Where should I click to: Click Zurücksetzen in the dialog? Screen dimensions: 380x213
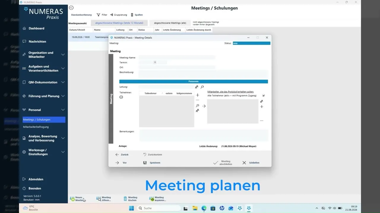[153, 154]
